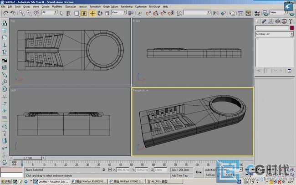296x185 pixels.
Task: Click the Align tool icon
Action: click(223, 13)
